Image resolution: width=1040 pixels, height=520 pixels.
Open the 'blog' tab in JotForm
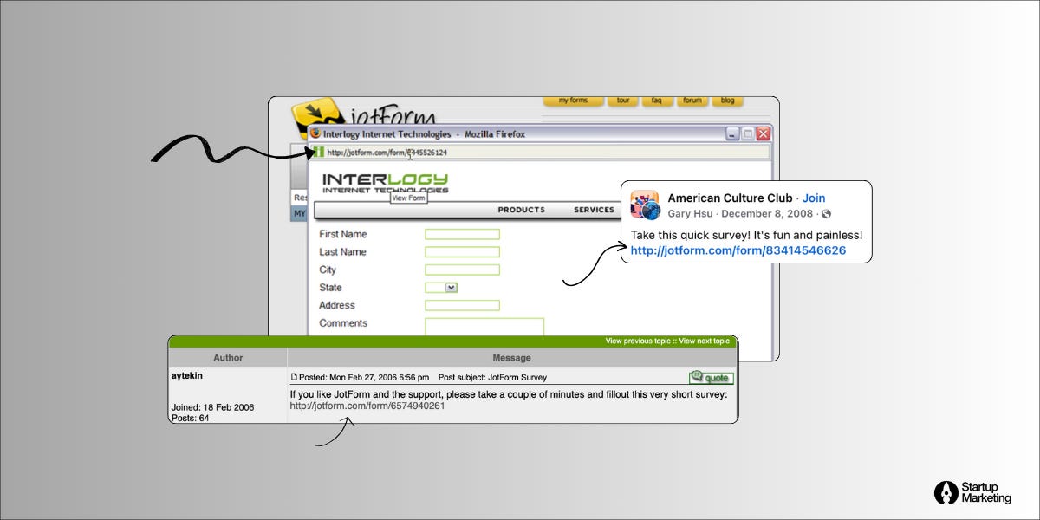click(727, 101)
